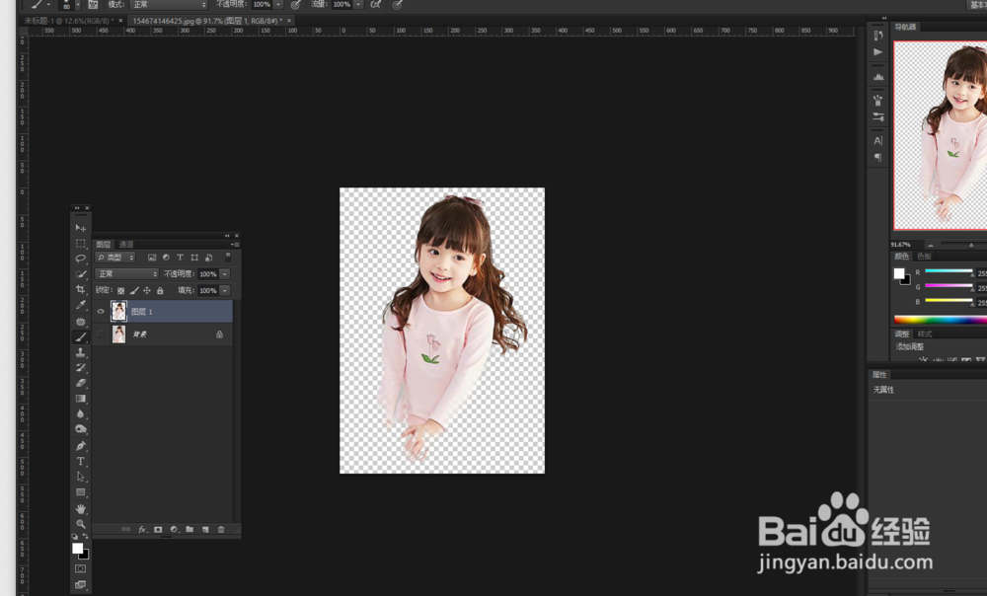Click the link layers icon
987x596 pixels.
[x=126, y=529]
